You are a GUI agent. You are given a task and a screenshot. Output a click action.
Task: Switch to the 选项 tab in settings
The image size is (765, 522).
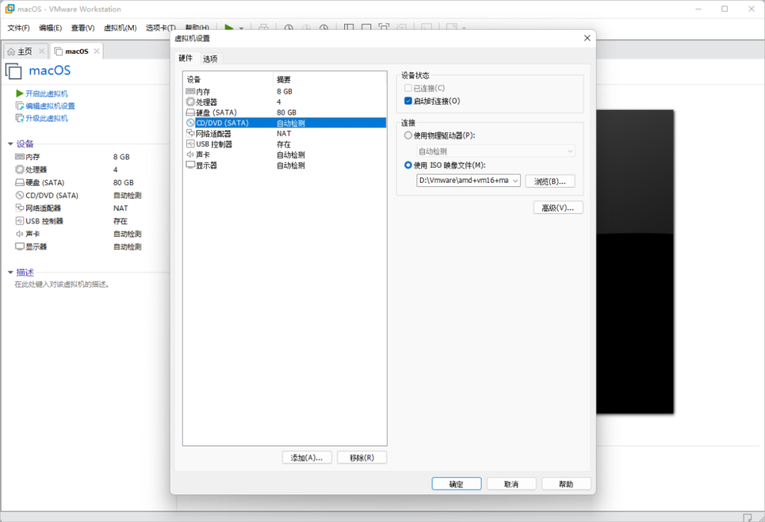(210, 59)
